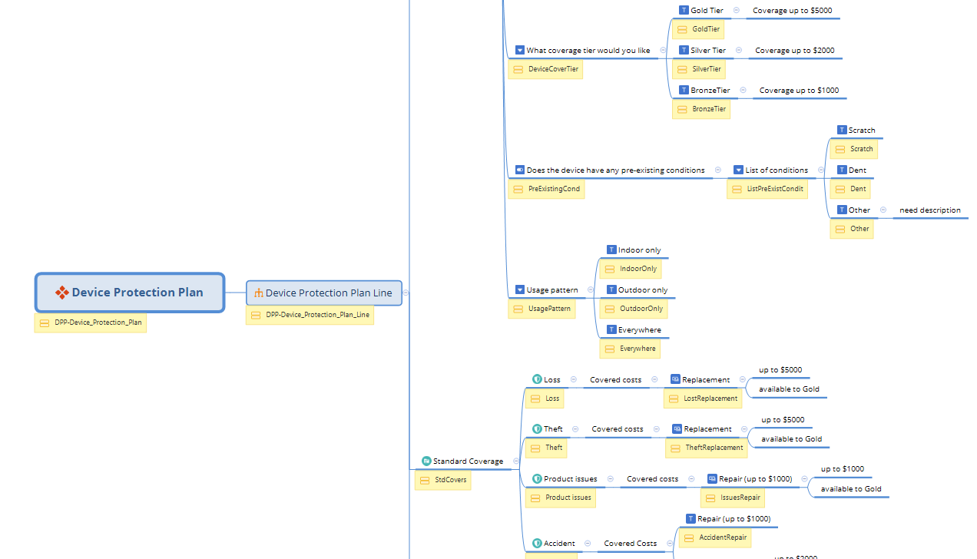This screenshot has width=977, height=559.
Task: Click the shield icon next to Loss
Action: point(537,379)
